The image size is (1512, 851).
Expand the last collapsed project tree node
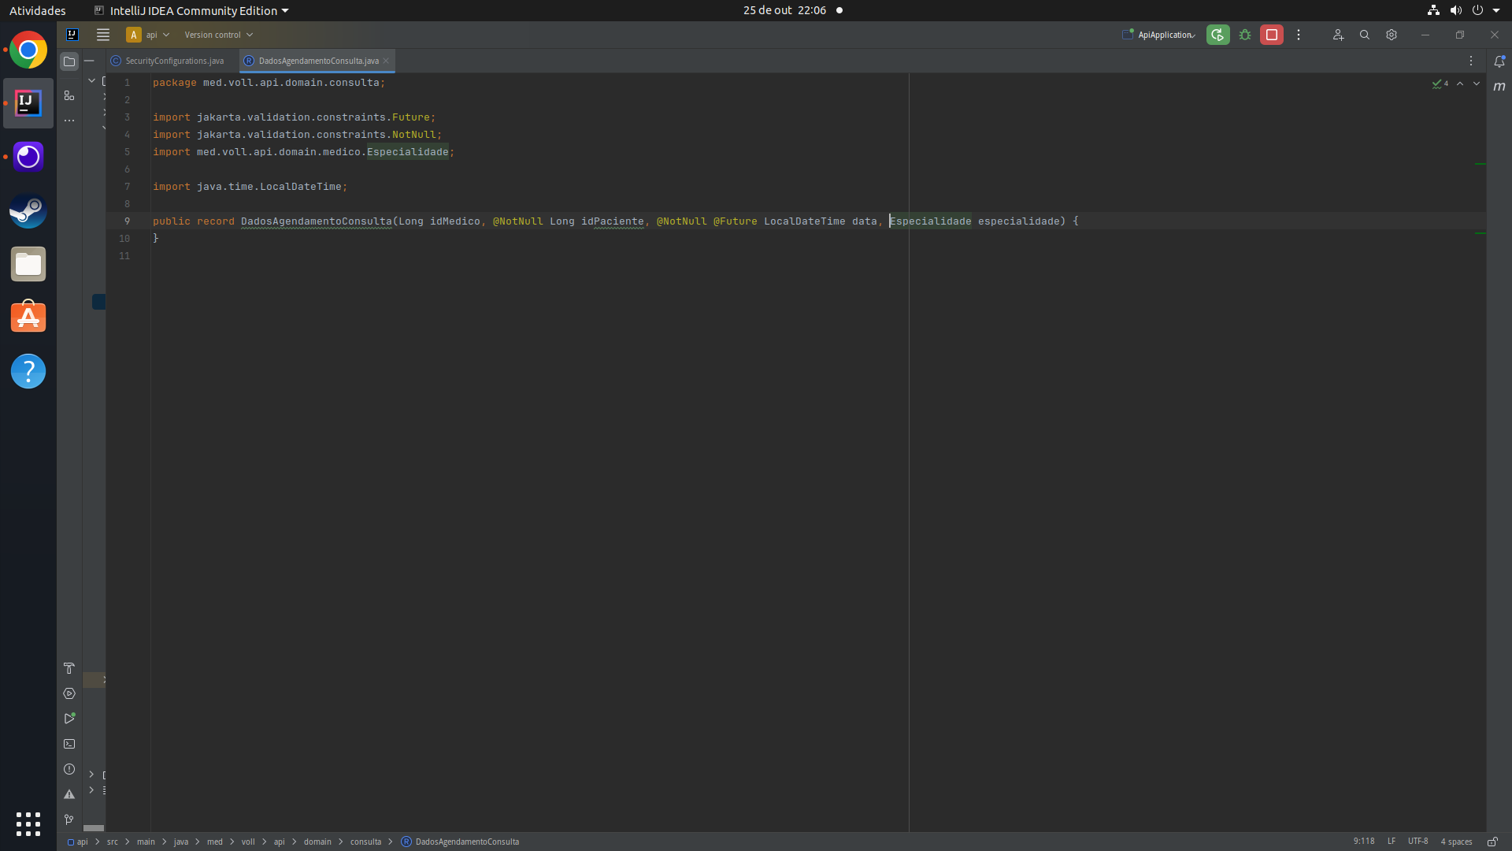pos(91,790)
